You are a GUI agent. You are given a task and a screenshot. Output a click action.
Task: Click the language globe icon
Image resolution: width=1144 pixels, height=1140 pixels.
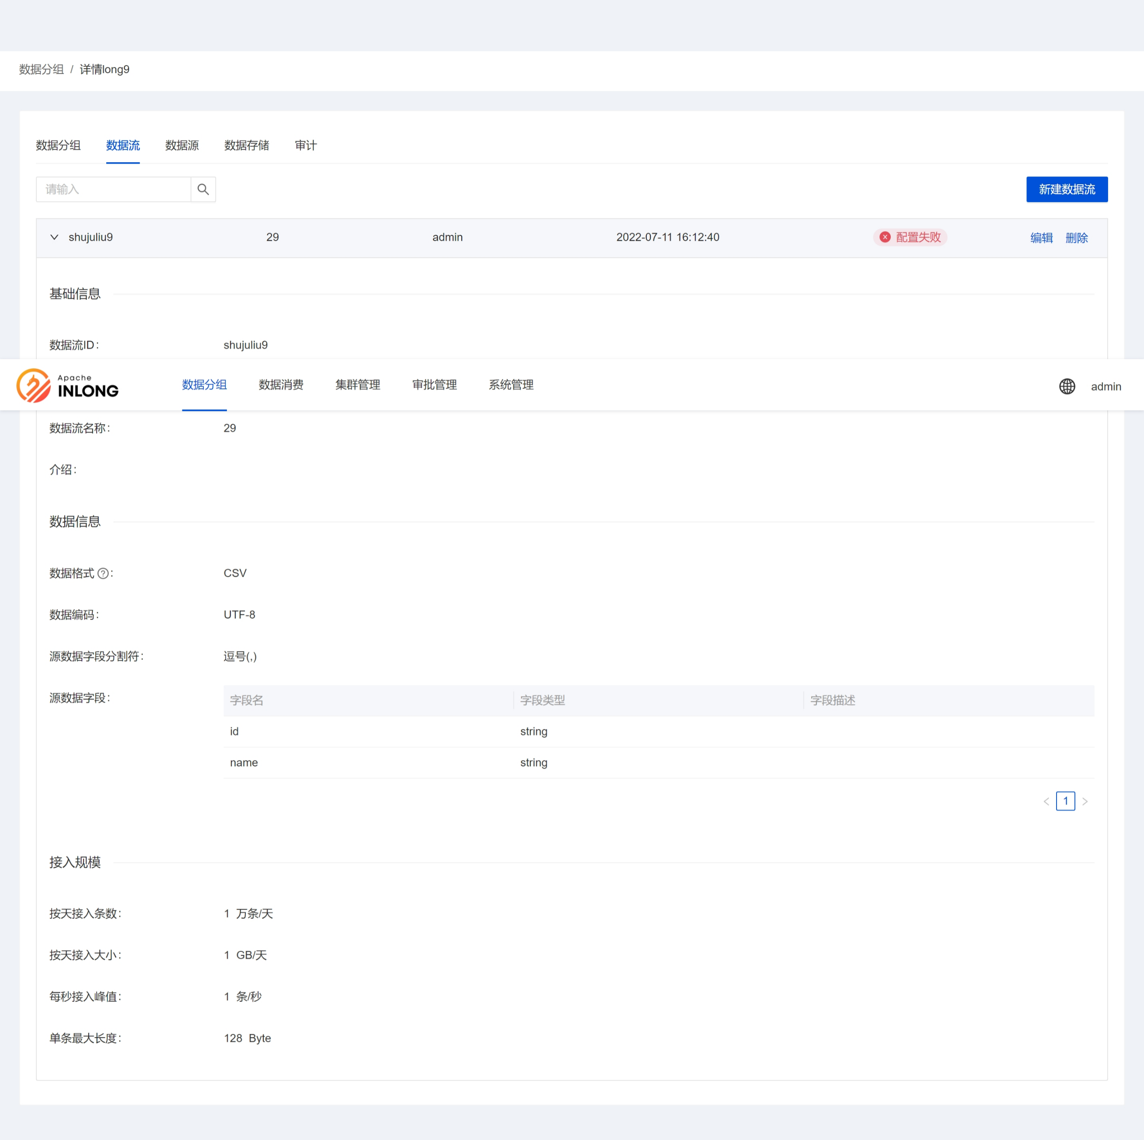tap(1067, 386)
